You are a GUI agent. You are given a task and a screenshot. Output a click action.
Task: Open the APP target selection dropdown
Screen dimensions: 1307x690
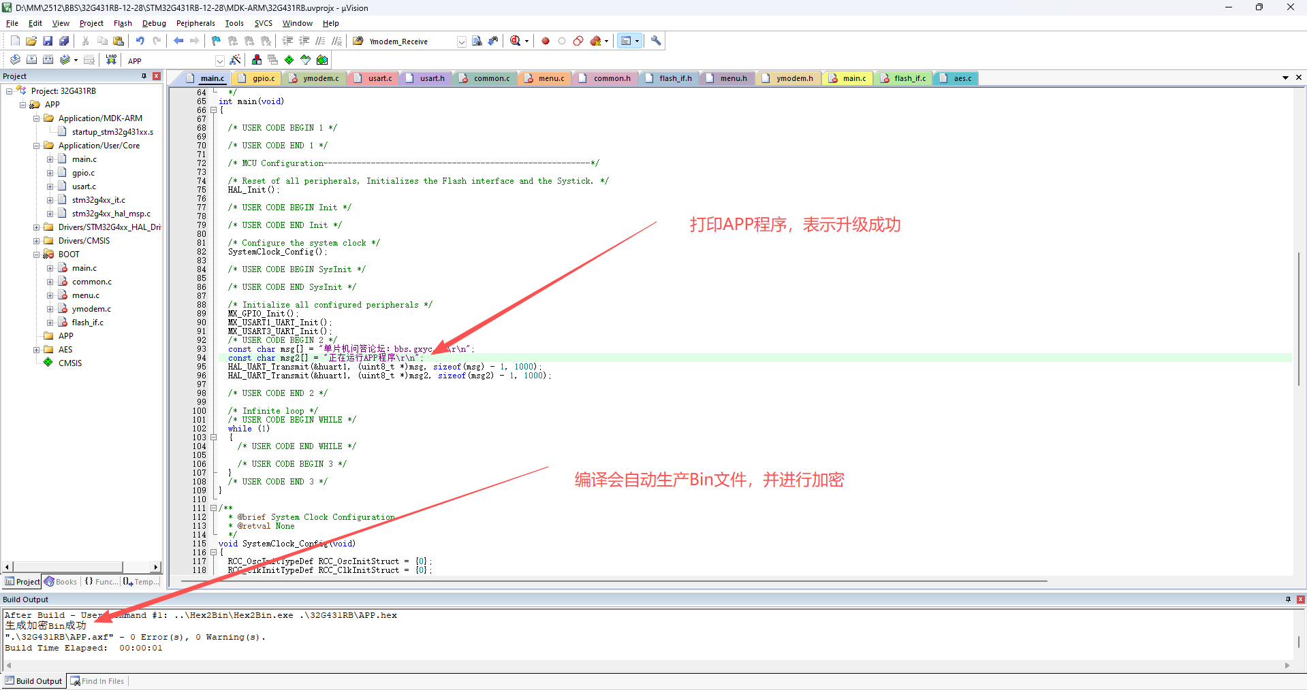pyautogui.click(x=219, y=61)
